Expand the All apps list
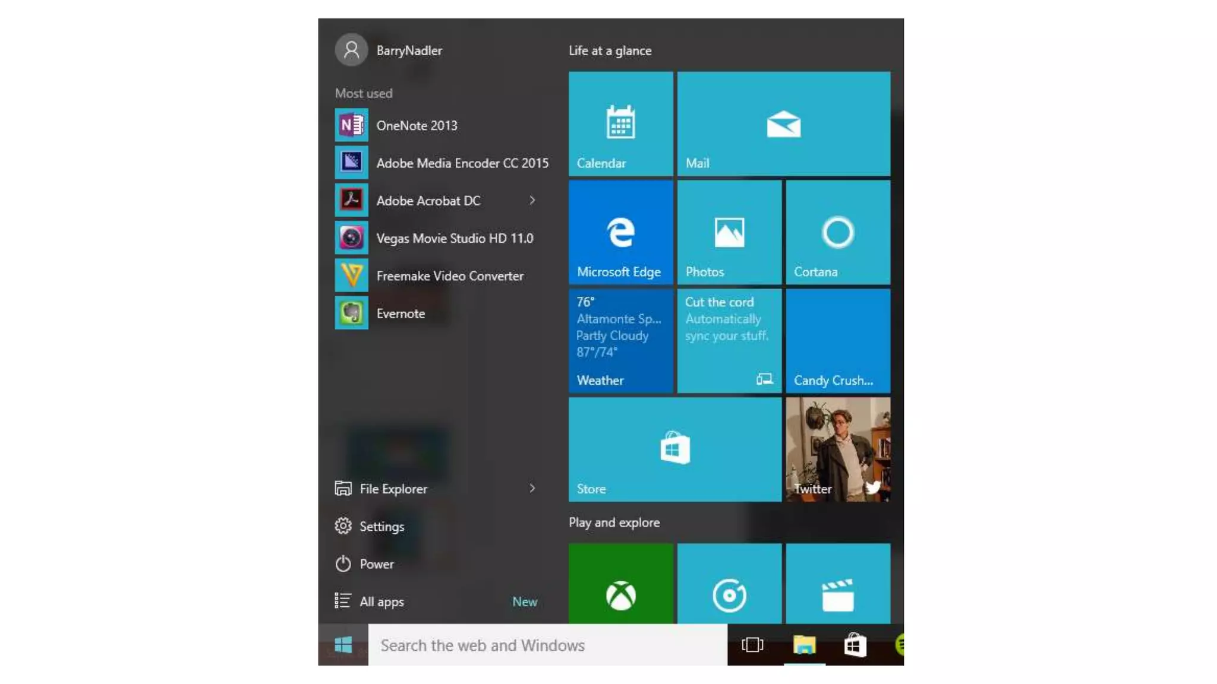The width and height of the screenshot is (1217, 684). (382, 601)
